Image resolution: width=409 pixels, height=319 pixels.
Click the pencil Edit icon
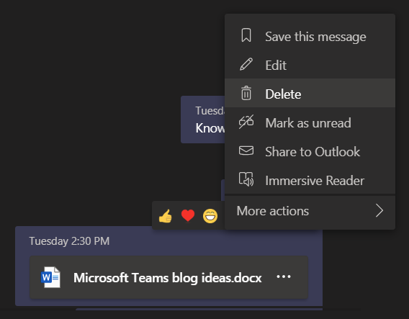click(x=246, y=64)
